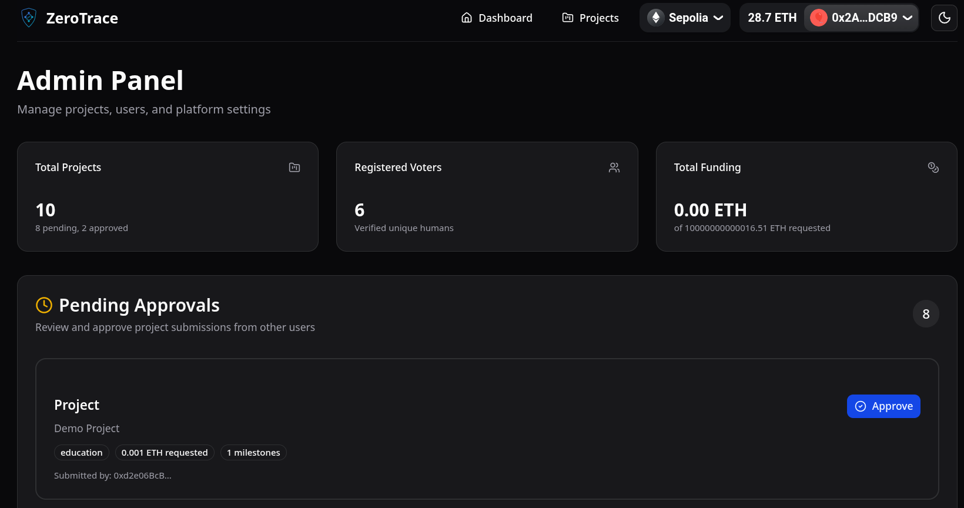964x508 pixels.
Task: Click the Submitted by address text
Action: pos(113,476)
